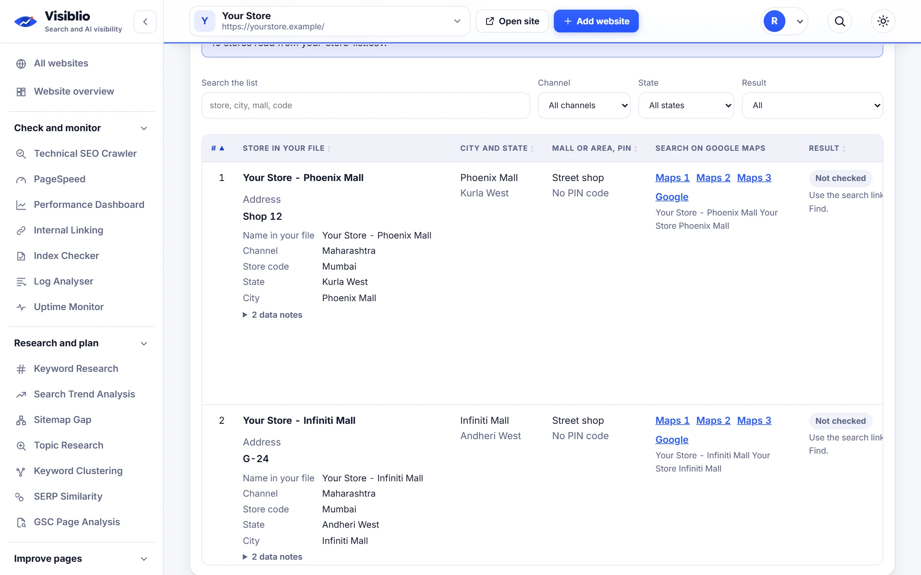This screenshot has height=575, width=921.
Task: Click the Sitemap Gap hierarchy icon
Action: pyautogui.click(x=21, y=420)
